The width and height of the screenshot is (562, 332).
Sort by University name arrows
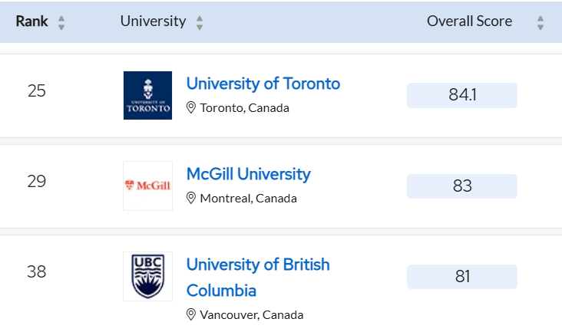tap(200, 23)
